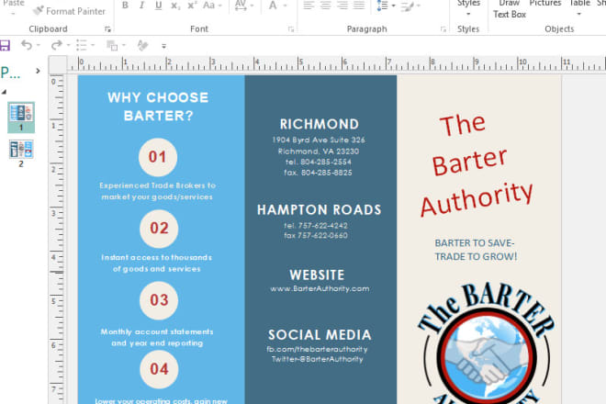
Task: Click tel. 757-622-4242 text
Action: pyautogui.click(x=316, y=225)
